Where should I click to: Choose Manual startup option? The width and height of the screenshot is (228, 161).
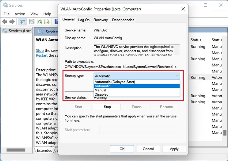pos(137,90)
